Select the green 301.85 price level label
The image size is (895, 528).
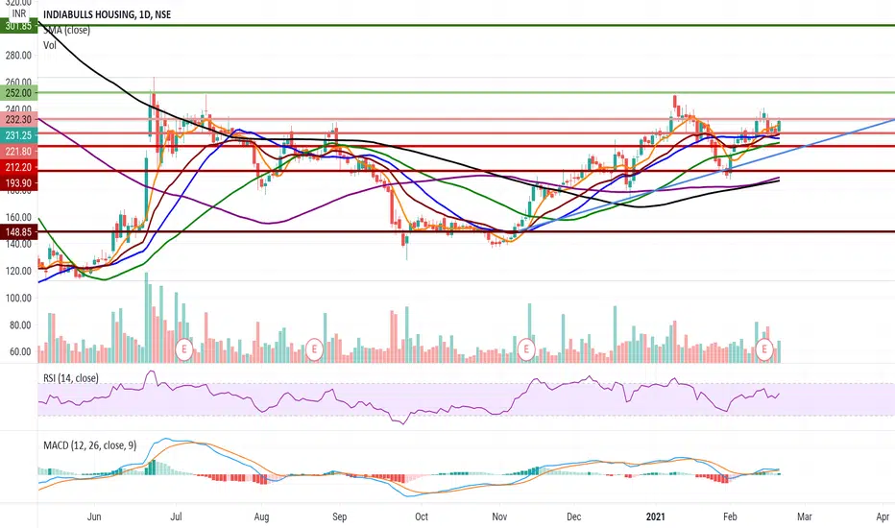(18, 26)
